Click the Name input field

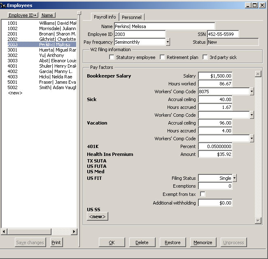coord(164,26)
